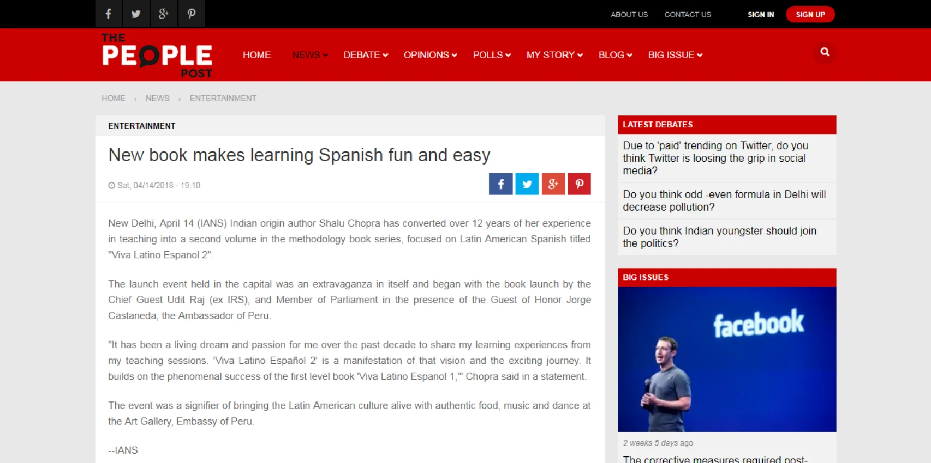This screenshot has width=931, height=463.
Task: Expand the Polls dropdown menu
Action: coord(491,55)
